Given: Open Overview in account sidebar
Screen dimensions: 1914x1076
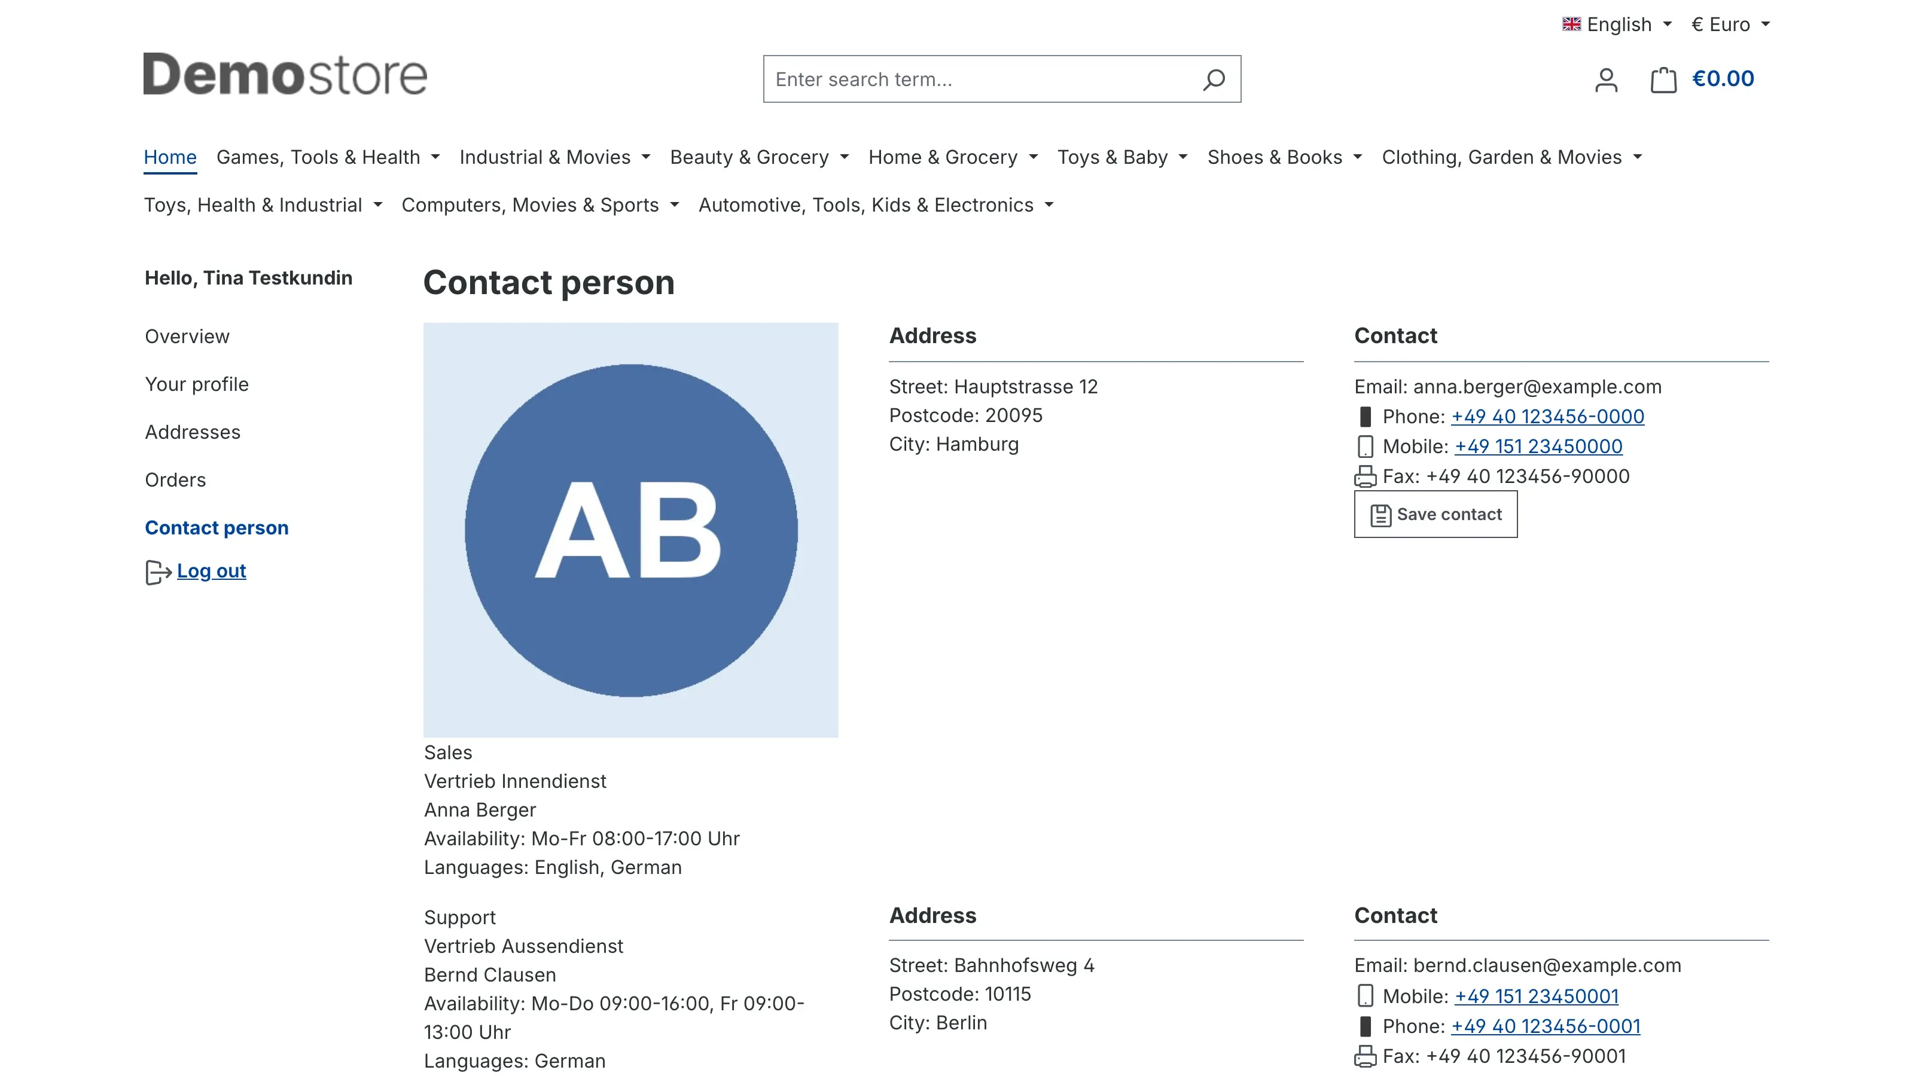Looking at the screenshot, I should [x=187, y=337].
